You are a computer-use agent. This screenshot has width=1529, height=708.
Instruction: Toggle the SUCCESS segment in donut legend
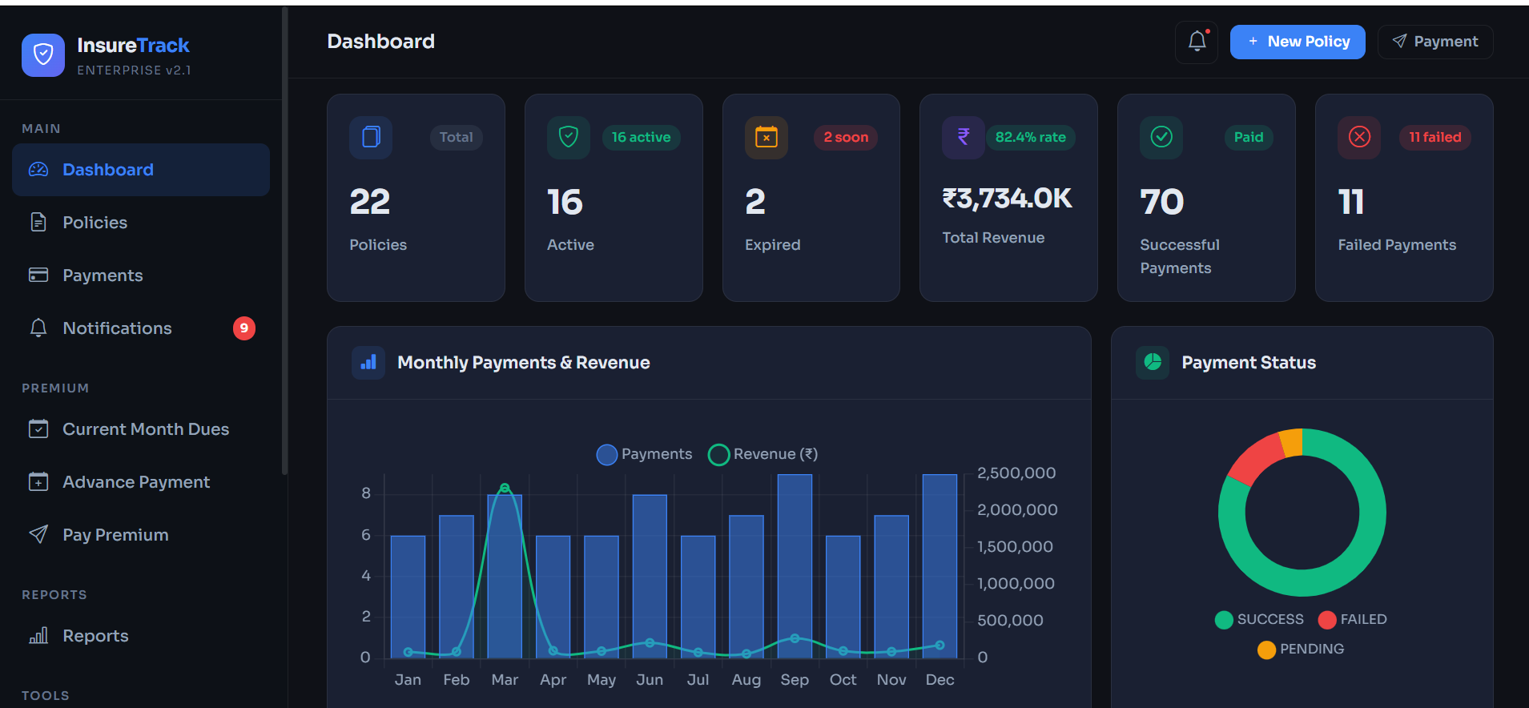click(1259, 619)
